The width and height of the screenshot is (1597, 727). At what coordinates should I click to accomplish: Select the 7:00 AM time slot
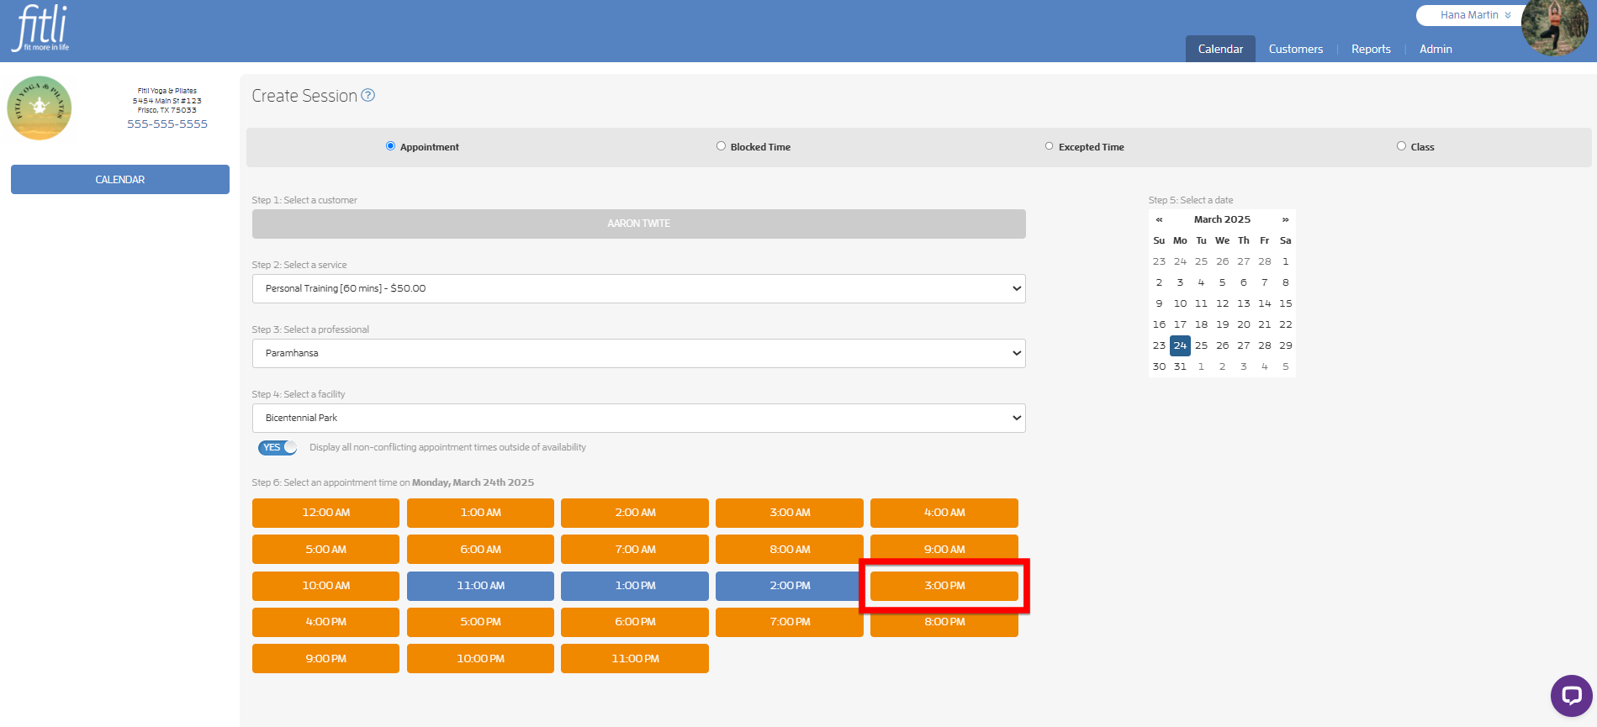pyautogui.click(x=635, y=549)
